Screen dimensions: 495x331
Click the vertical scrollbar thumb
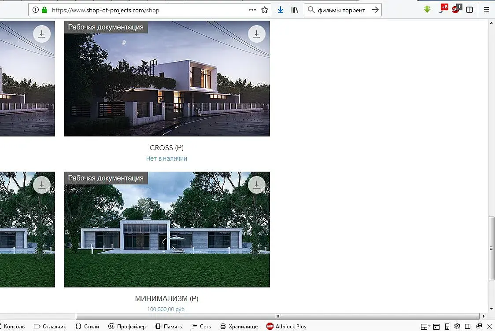click(491, 248)
